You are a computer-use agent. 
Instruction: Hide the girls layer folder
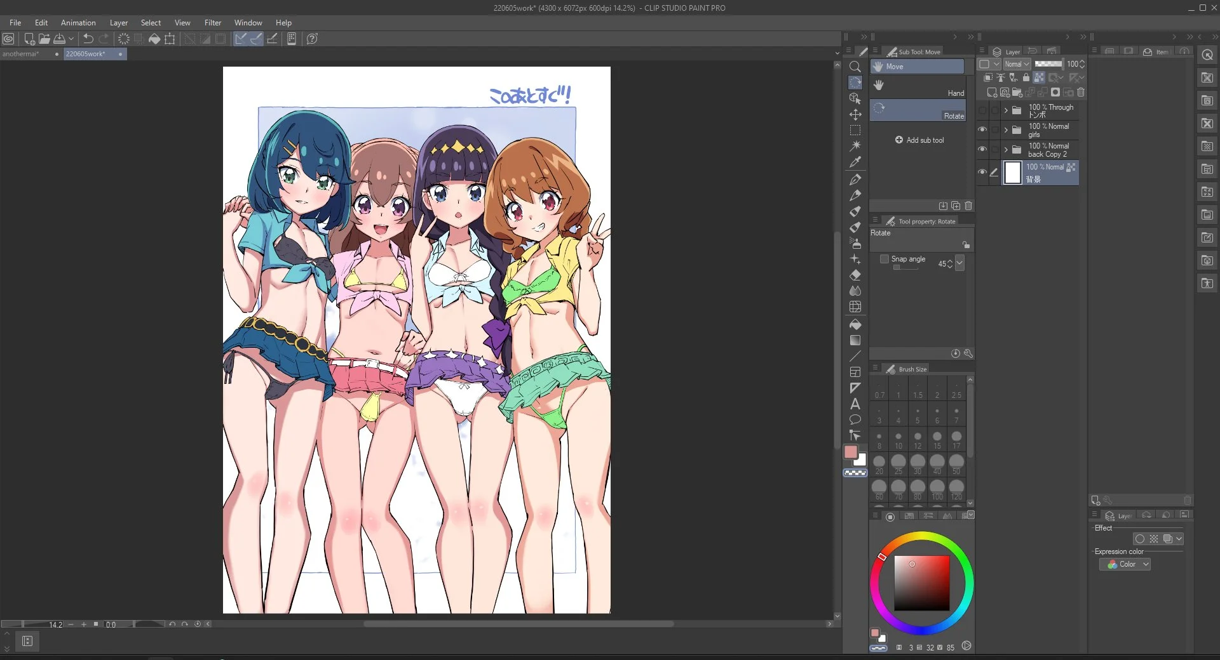982,129
